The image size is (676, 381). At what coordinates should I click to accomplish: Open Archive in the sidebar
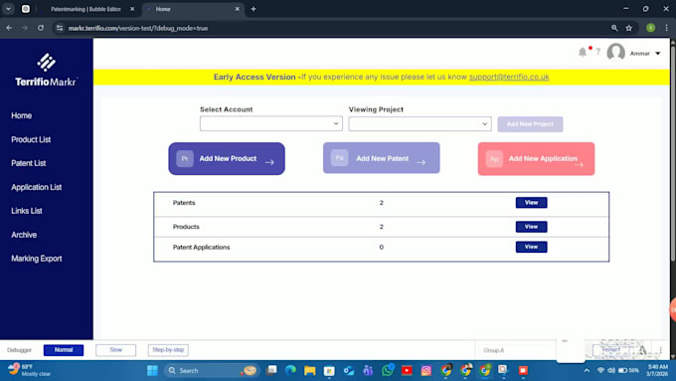(x=24, y=235)
